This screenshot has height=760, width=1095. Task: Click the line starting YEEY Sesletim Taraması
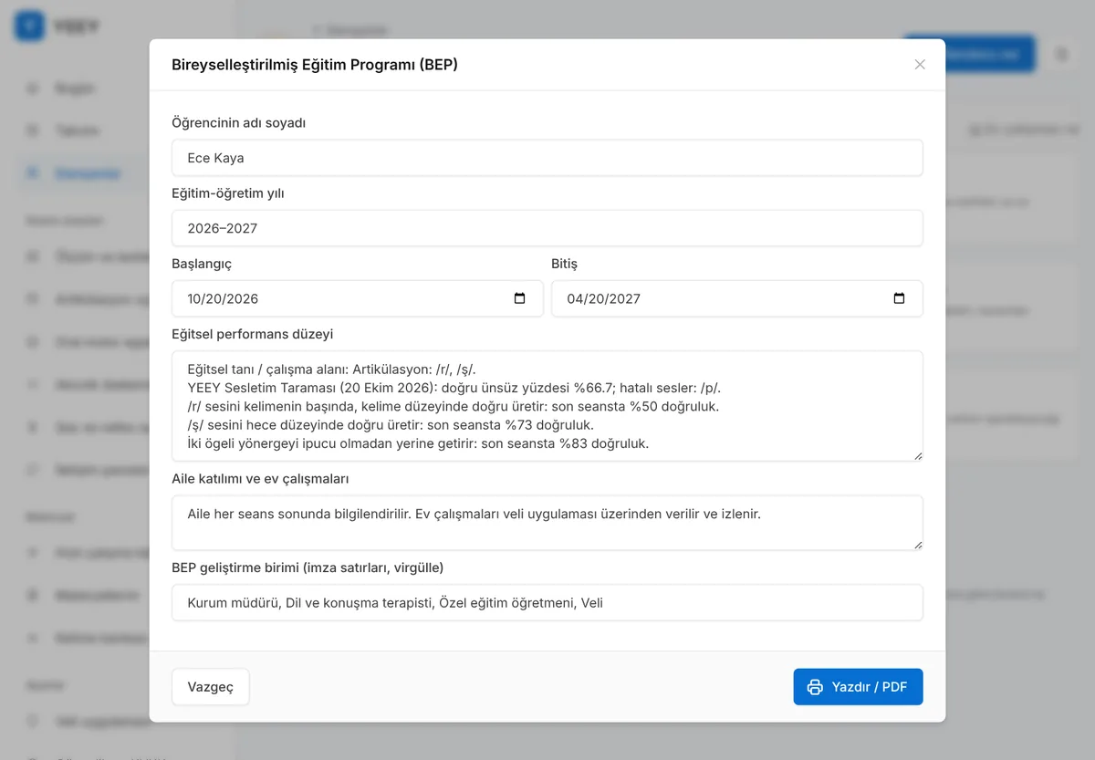(x=454, y=388)
